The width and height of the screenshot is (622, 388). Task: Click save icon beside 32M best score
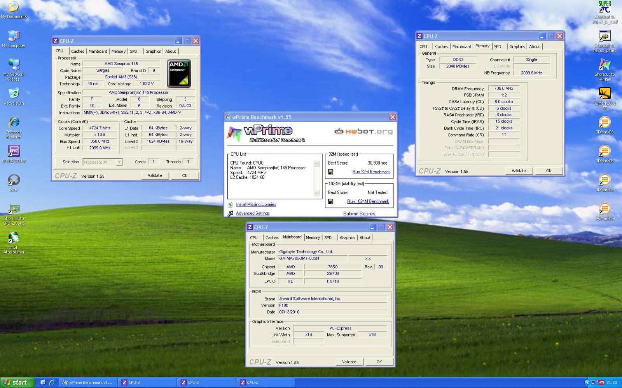tap(330, 172)
